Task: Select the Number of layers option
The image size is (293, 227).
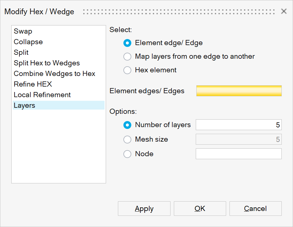Action: coord(127,125)
